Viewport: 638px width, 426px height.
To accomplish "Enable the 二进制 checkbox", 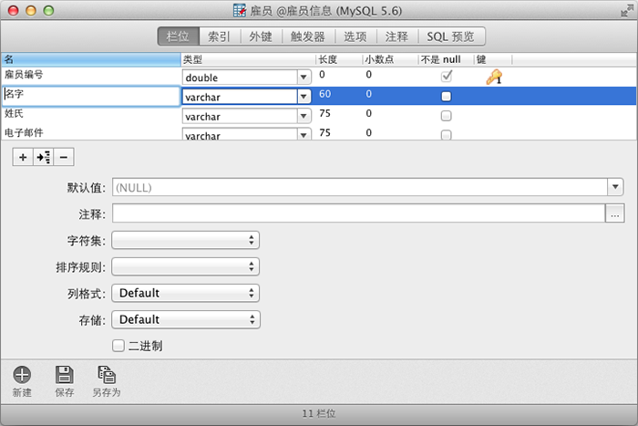I will coord(118,346).
